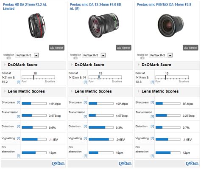This screenshot has height=169, width=201.
Task: Open Transmission help [?] for 14mm lens
Action: click(152, 116)
